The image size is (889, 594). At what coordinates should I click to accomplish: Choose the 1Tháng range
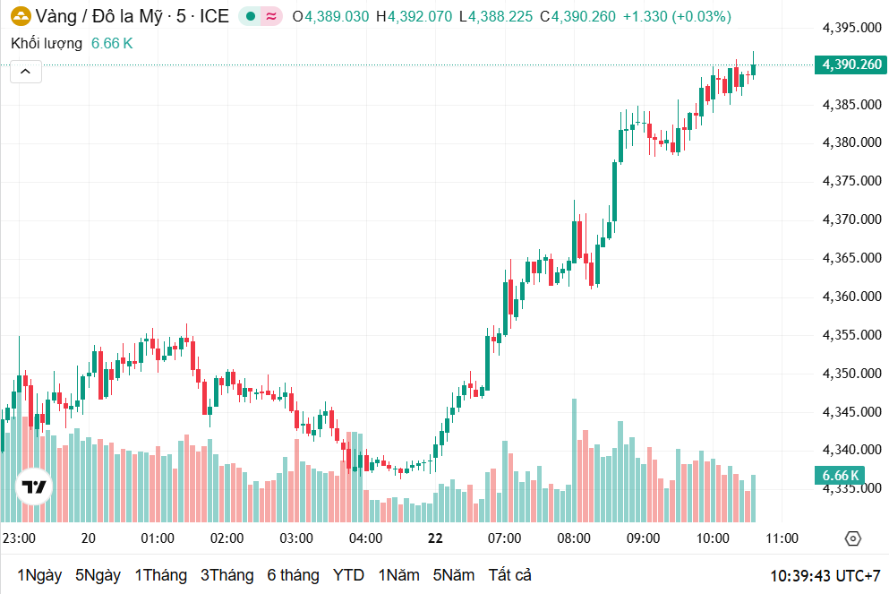pyautogui.click(x=160, y=575)
